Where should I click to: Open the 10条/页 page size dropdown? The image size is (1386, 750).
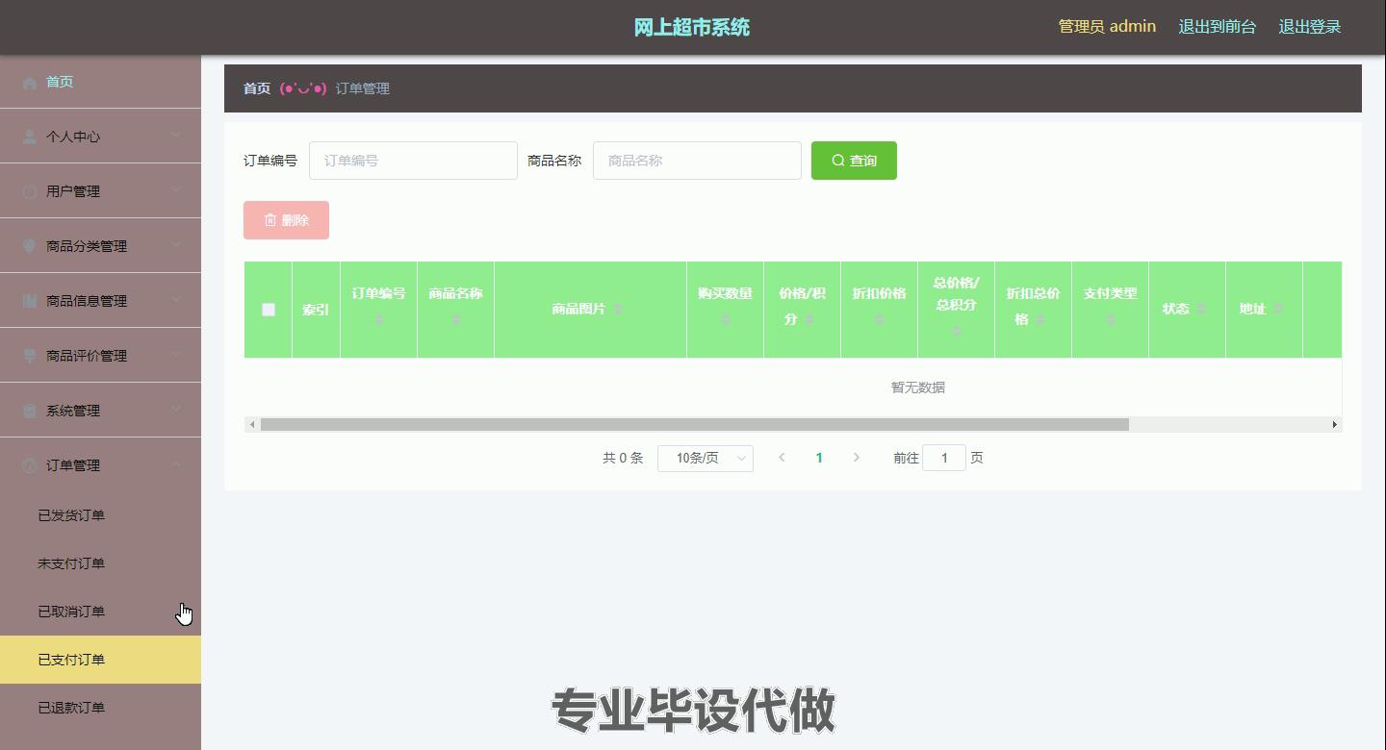pyautogui.click(x=705, y=459)
